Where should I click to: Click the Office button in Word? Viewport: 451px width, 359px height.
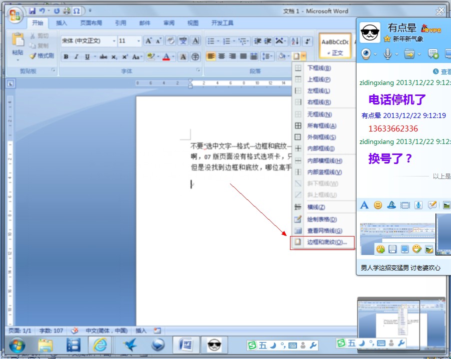(15, 15)
